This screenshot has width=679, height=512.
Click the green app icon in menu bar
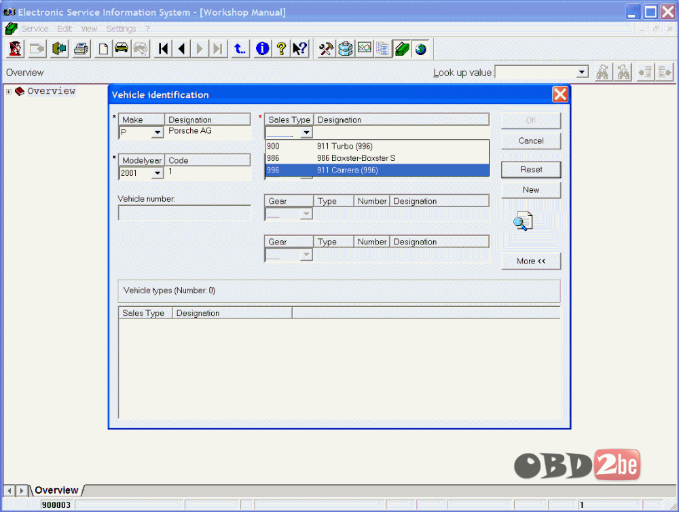pos(11,29)
